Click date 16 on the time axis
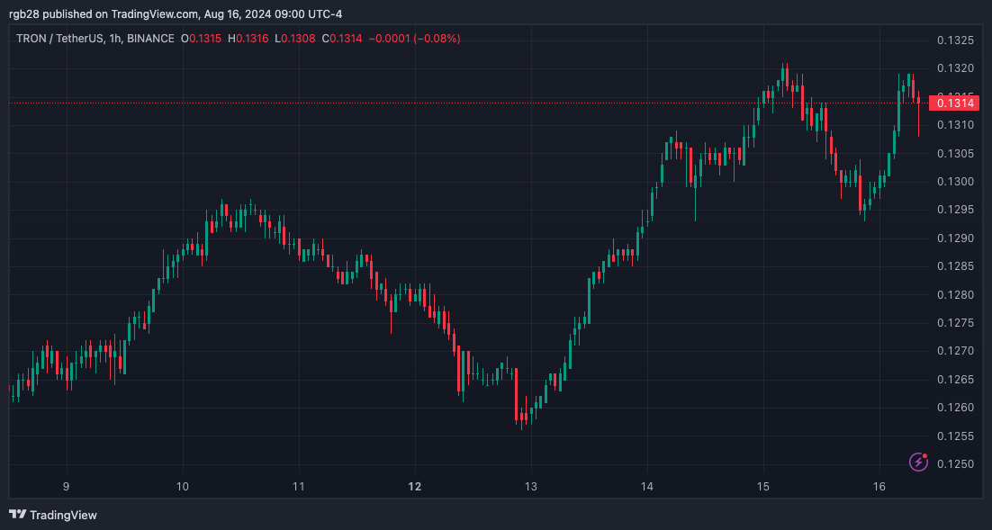Image resolution: width=992 pixels, height=530 pixels. pyautogui.click(x=879, y=487)
